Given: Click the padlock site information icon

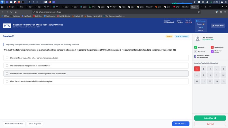Looking at the screenshot, I should pos(37,12).
